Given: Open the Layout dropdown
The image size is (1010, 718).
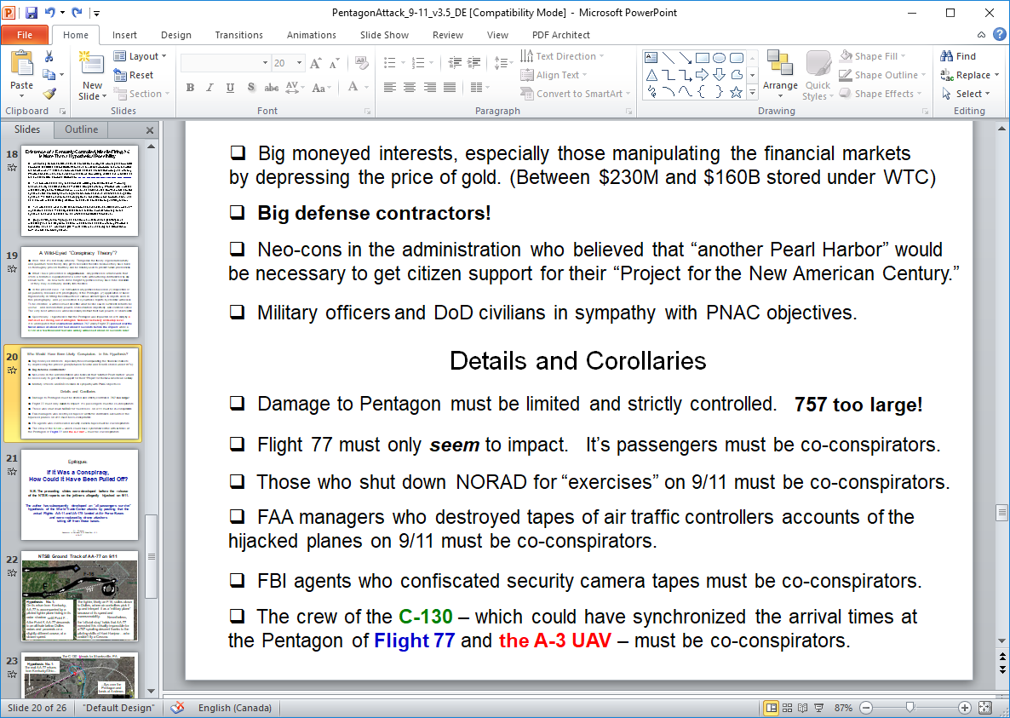Looking at the screenshot, I should click(x=140, y=56).
